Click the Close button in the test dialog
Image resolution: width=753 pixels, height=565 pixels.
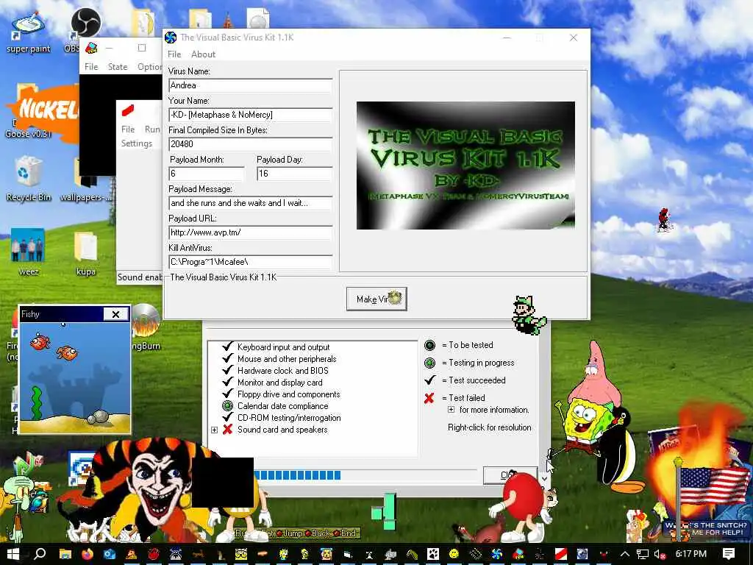510,475
